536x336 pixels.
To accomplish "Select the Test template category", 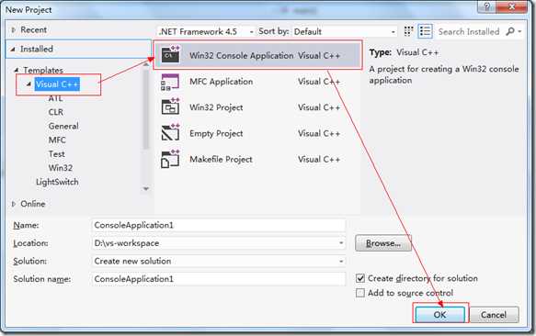I will pyautogui.click(x=56, y=154).
